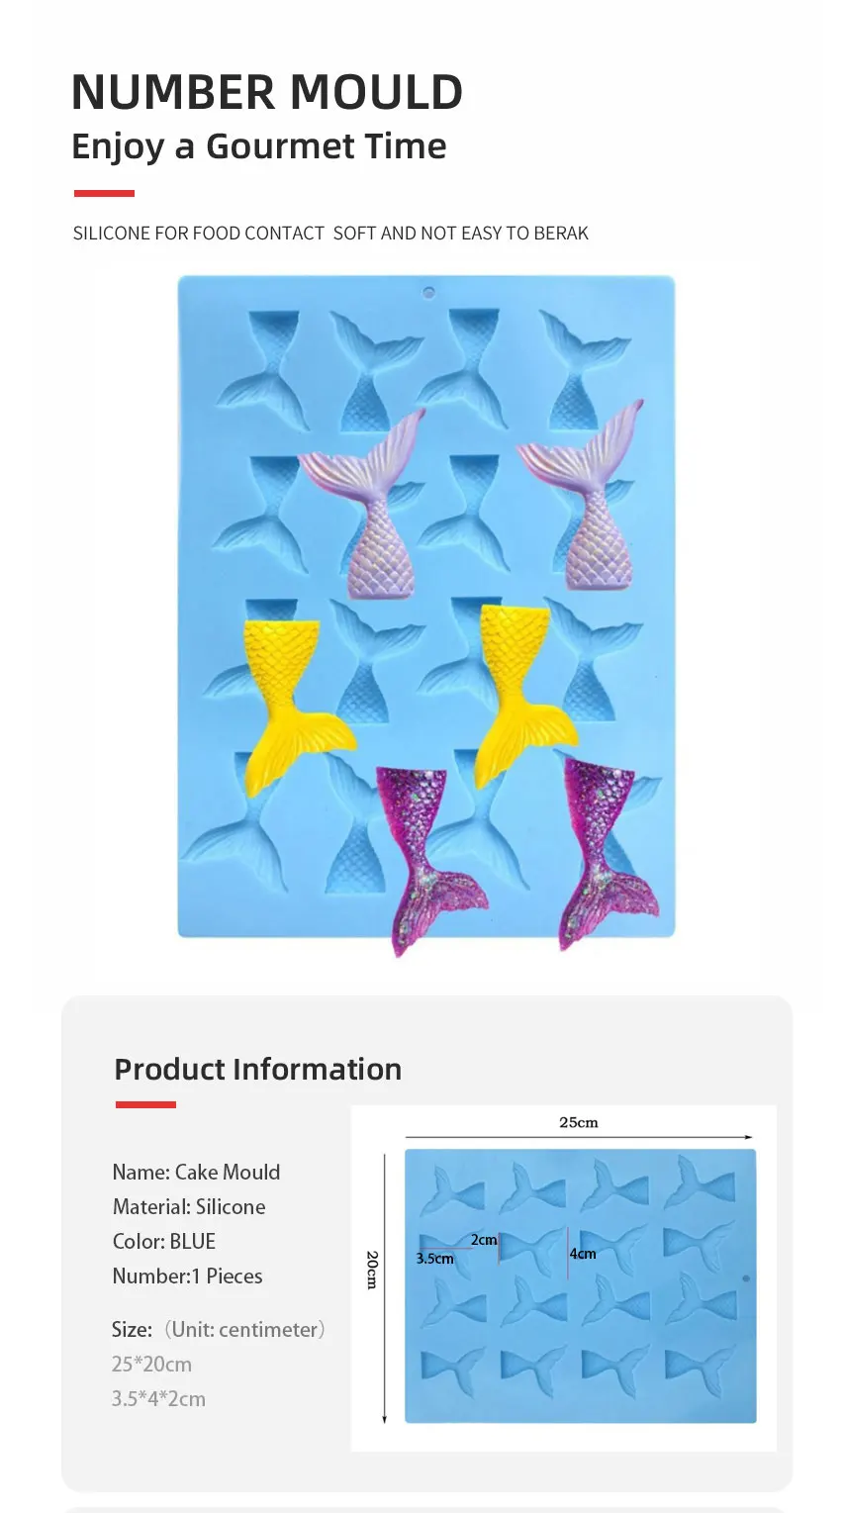Click the Color: BLUE line
Screen dimensions: 844x1513
coord(164,1242)
